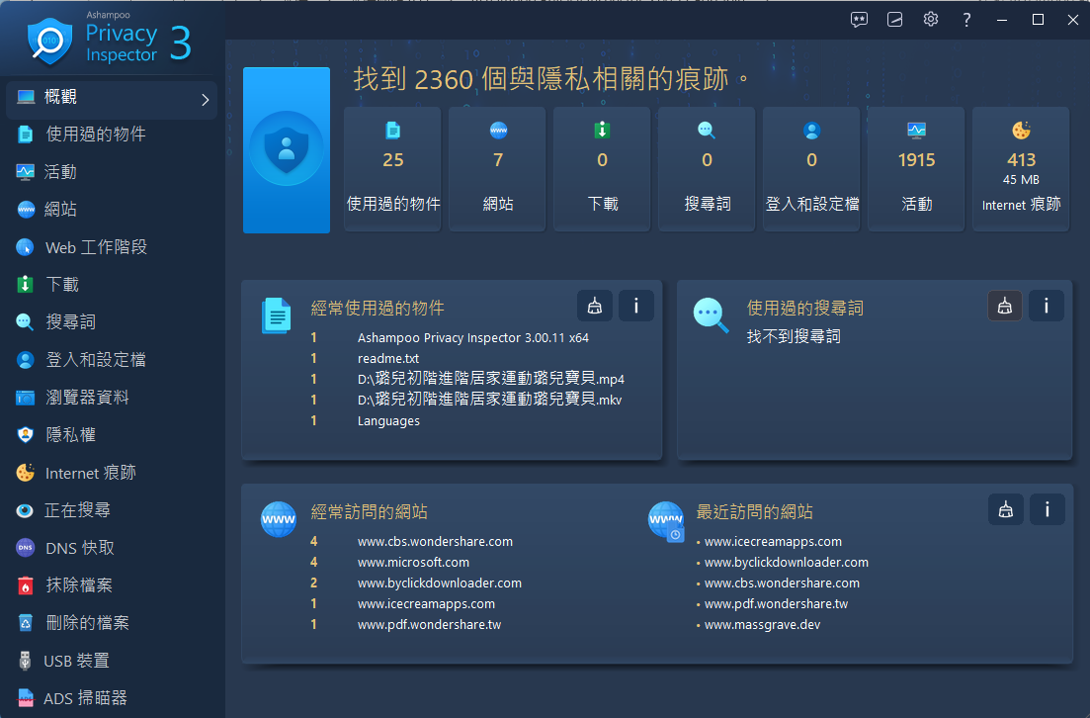Click the 正在搜尋 eye icon in sidebar
1090x718 pixels.
25,510
